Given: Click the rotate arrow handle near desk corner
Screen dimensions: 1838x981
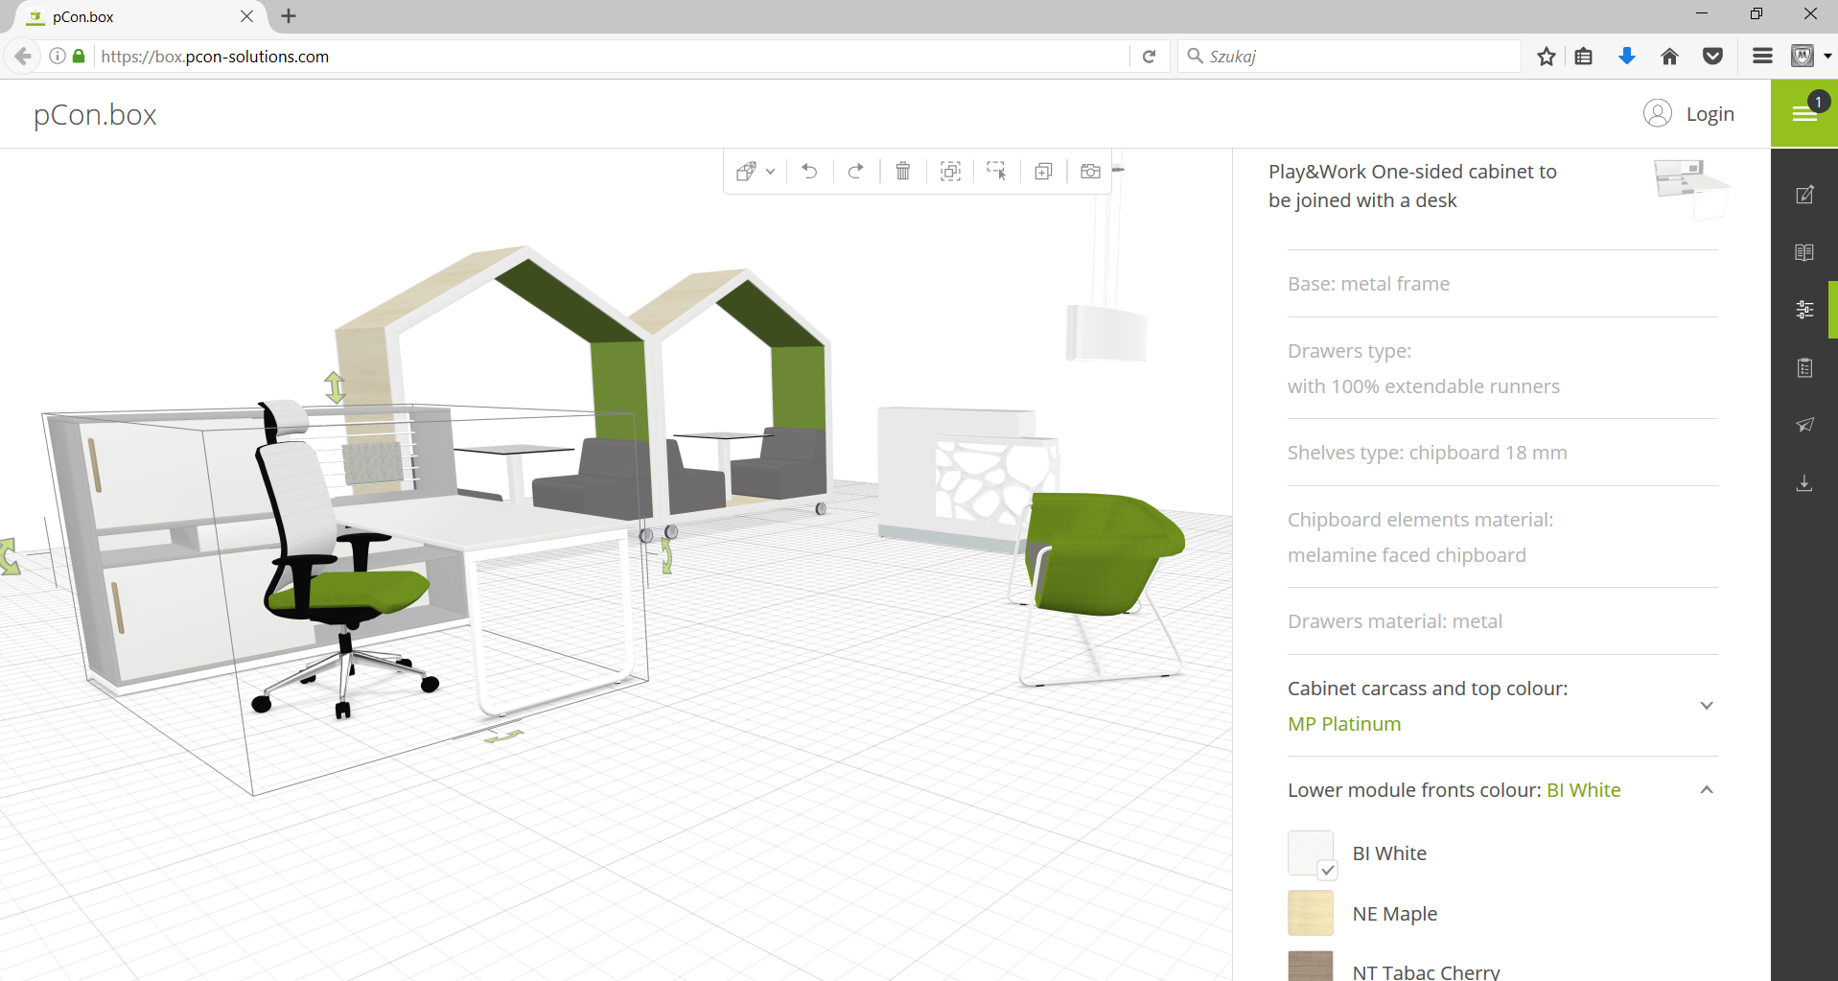Looking at the screenshot, I should tap(666, 555).
